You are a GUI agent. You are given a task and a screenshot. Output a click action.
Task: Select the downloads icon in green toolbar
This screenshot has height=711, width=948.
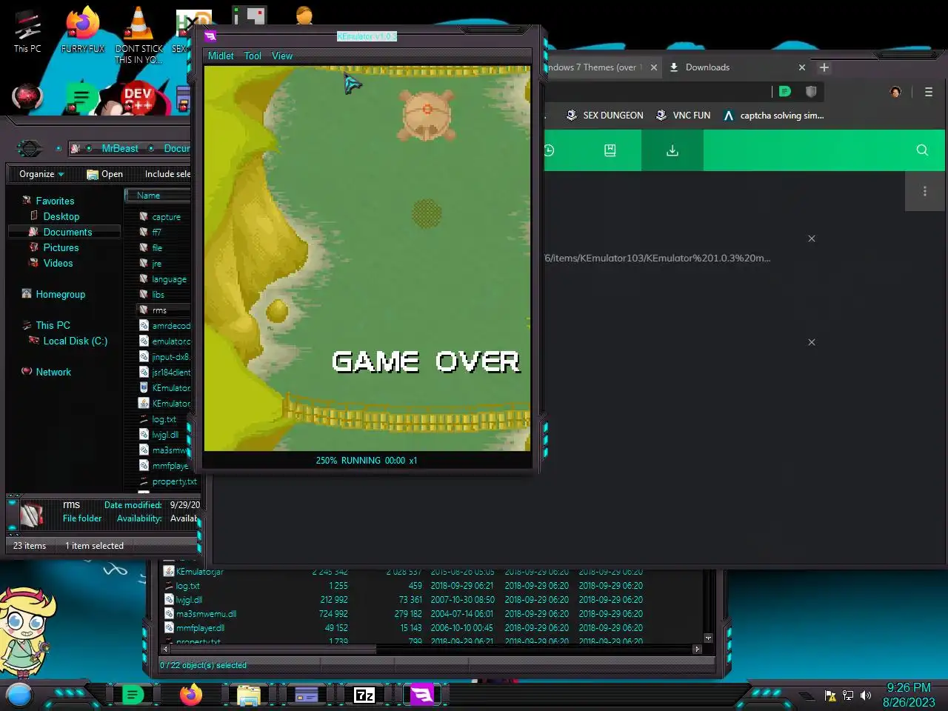pos(672,150)
